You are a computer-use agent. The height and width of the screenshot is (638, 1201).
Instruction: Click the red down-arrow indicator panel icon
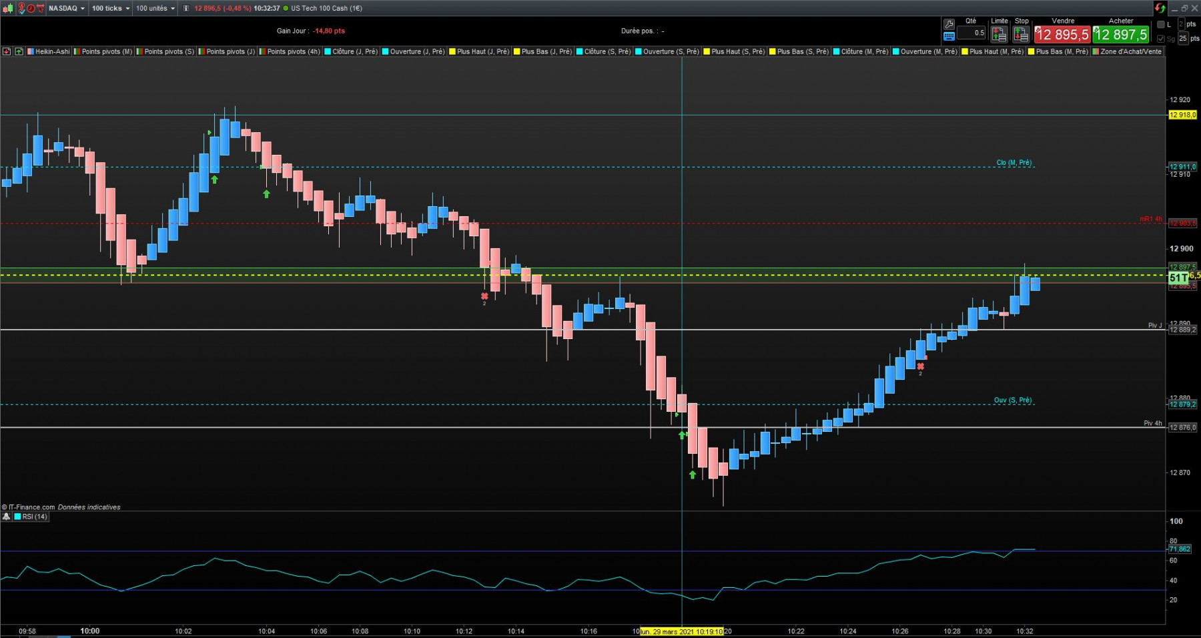(x=7, y=51)
